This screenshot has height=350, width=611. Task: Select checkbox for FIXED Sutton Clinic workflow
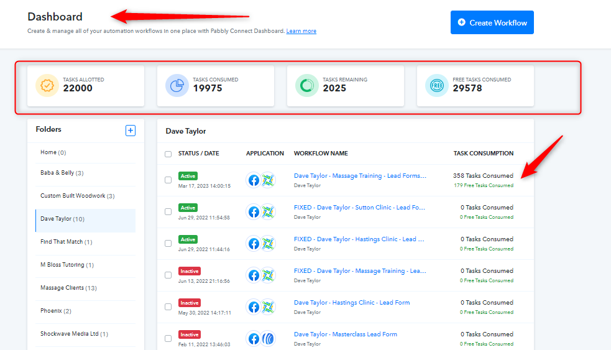click(x=168, y=211)
